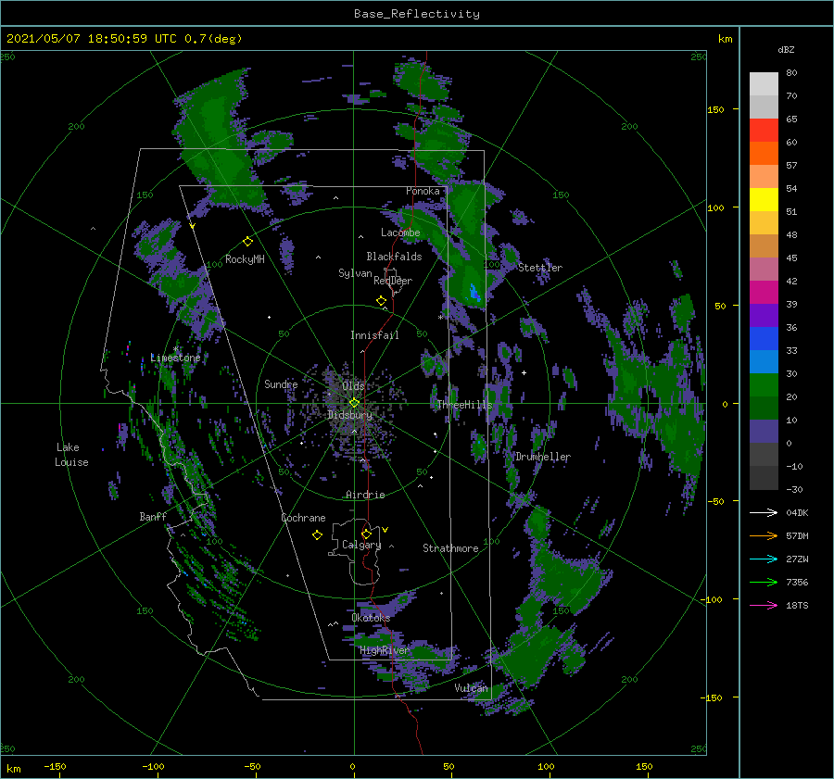
Task: Click the Drumheller town label
Action: [543, 457]
